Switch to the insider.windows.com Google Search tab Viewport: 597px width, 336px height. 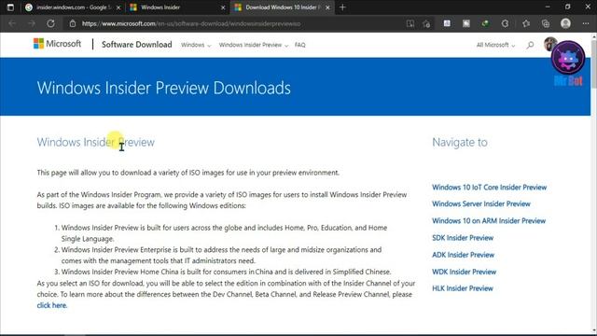(x=73, y=7)
